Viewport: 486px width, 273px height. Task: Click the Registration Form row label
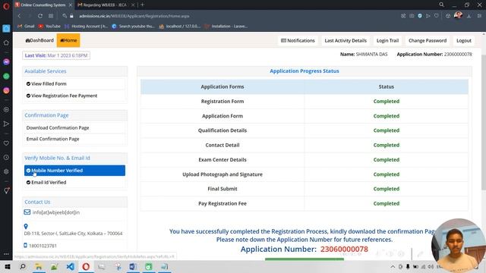coord(222,101)
